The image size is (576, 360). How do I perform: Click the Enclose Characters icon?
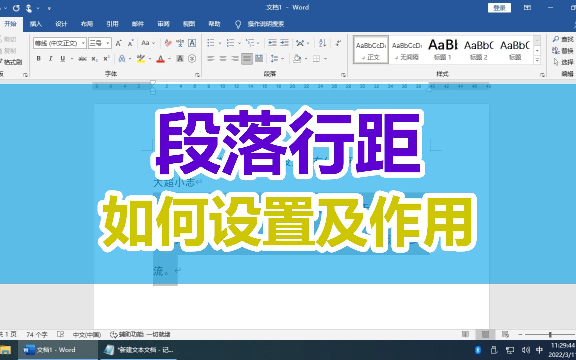[x=192, y=59]
